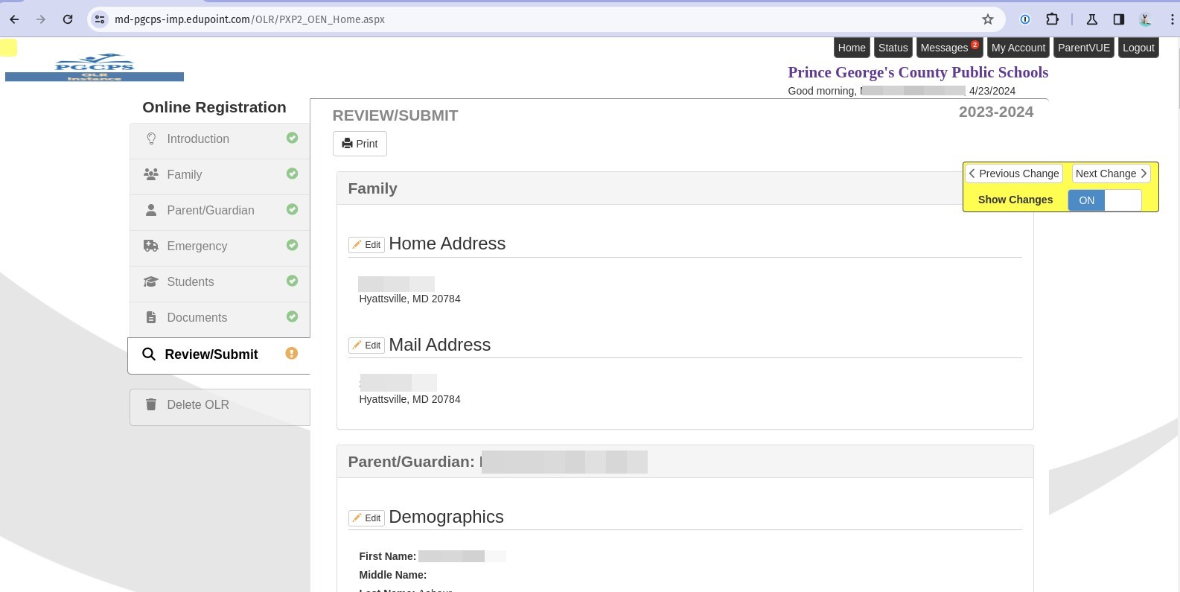
Task: Toggle the Show Changes ON switch
Action: (x=1104, y=200)
